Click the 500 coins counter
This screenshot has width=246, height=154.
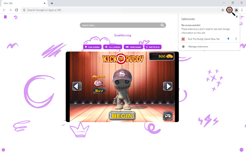pyautogui.click(x=162, y=56)
